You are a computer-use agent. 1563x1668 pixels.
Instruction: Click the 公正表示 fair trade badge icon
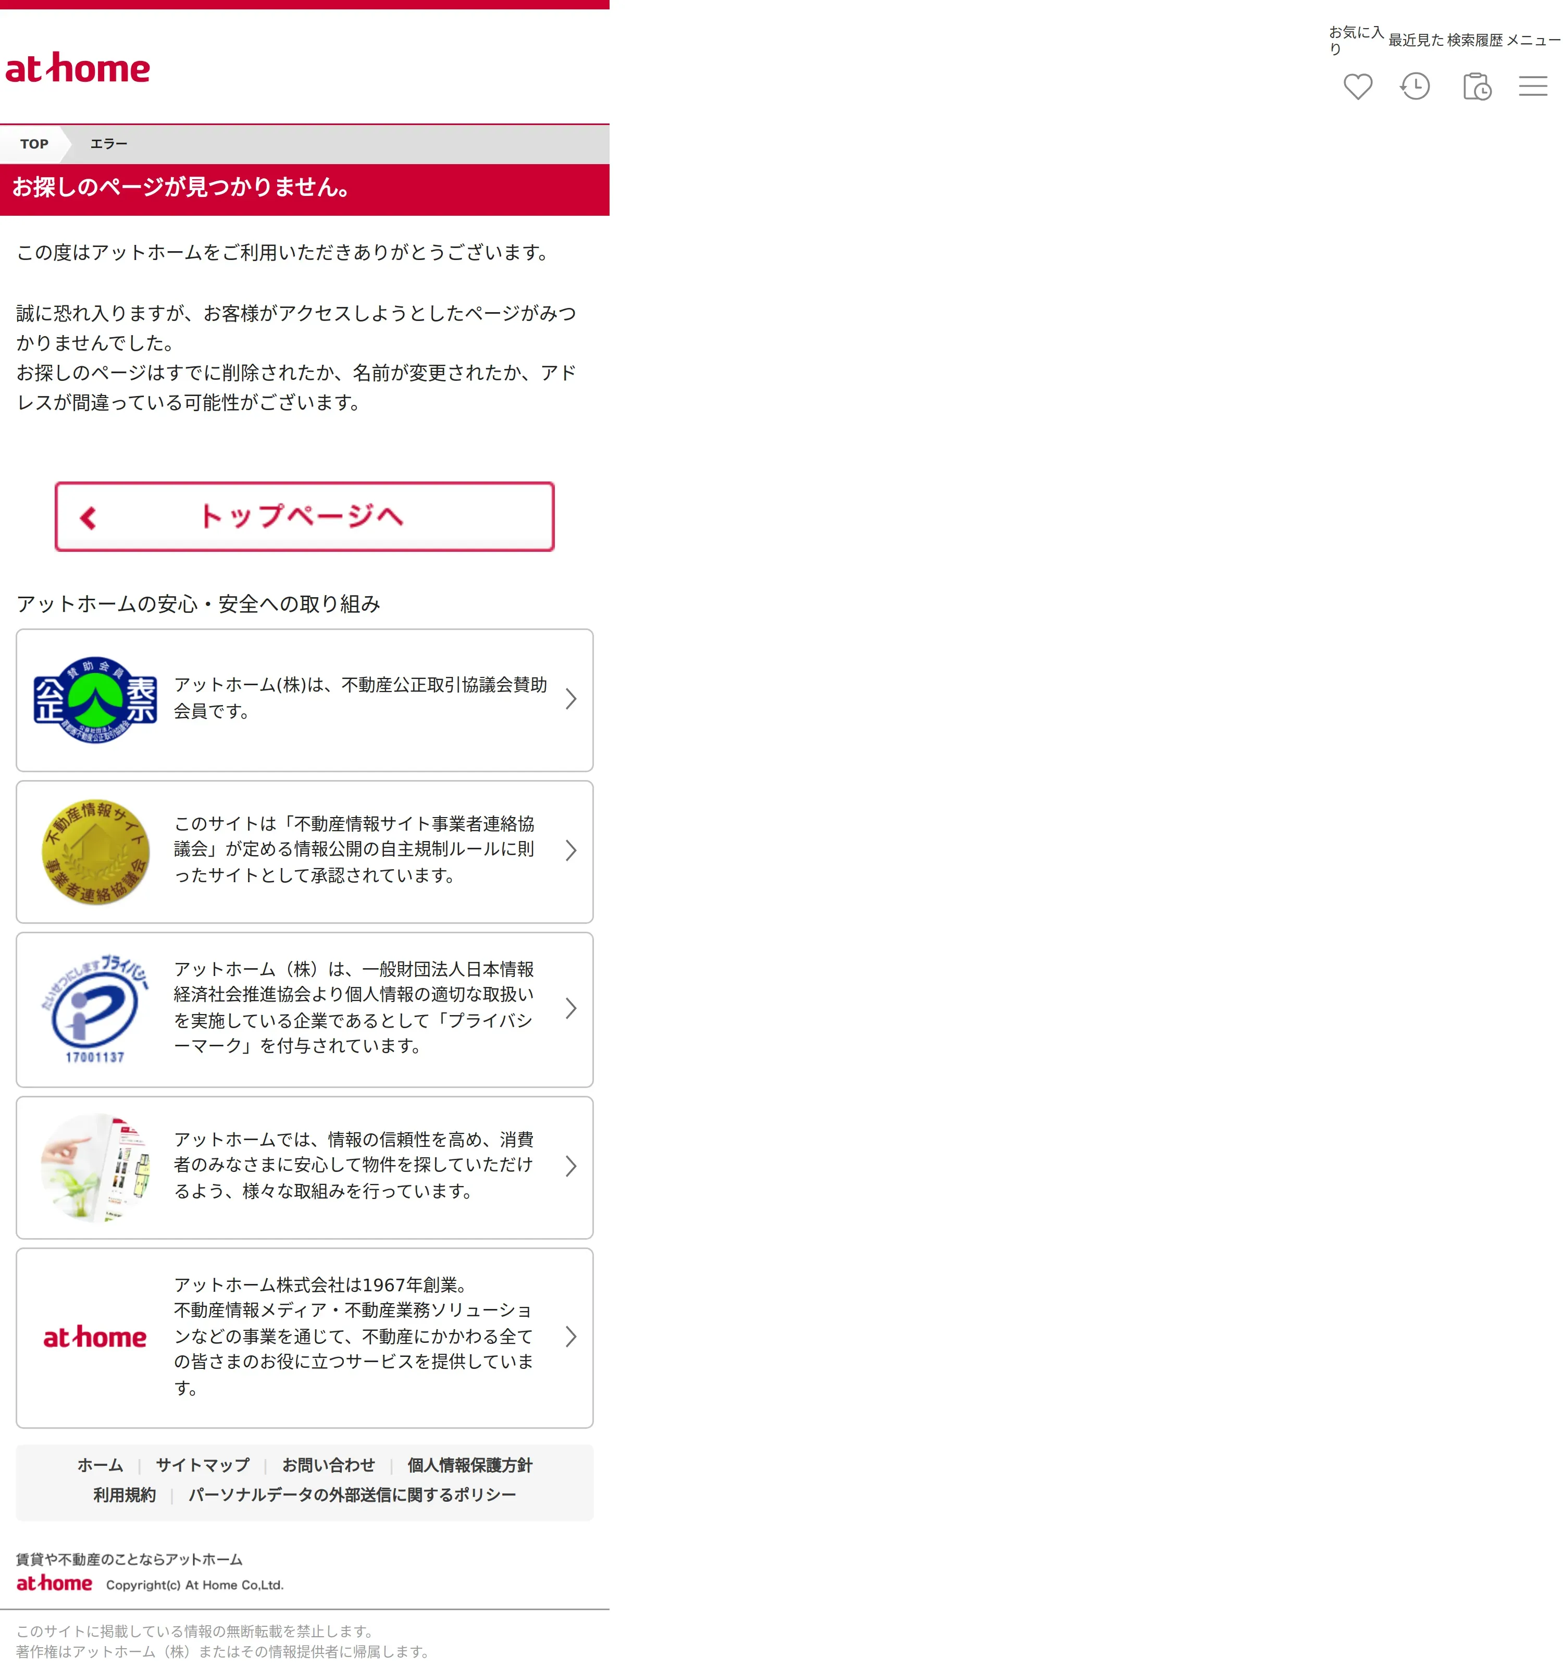95,700
